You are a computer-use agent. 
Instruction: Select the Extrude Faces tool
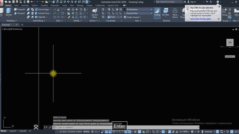43,13
